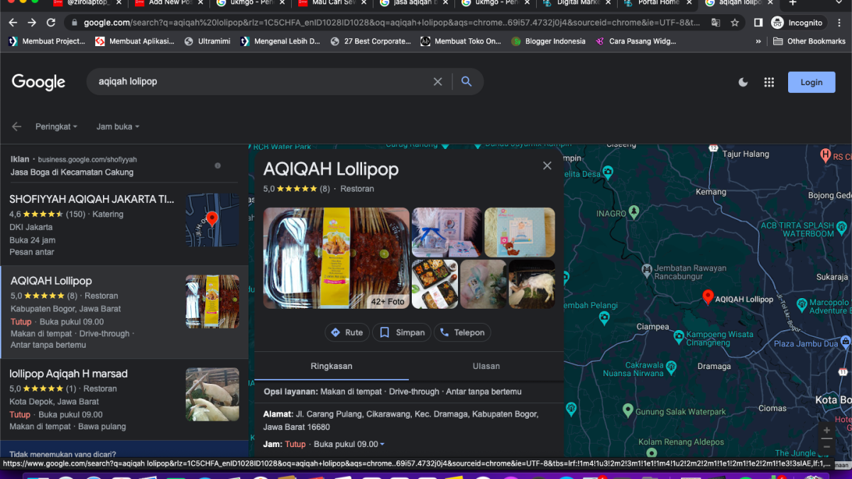Go back using results arrow
The width and height of the screenshot is (852, 479).
(x=16, y=127)
